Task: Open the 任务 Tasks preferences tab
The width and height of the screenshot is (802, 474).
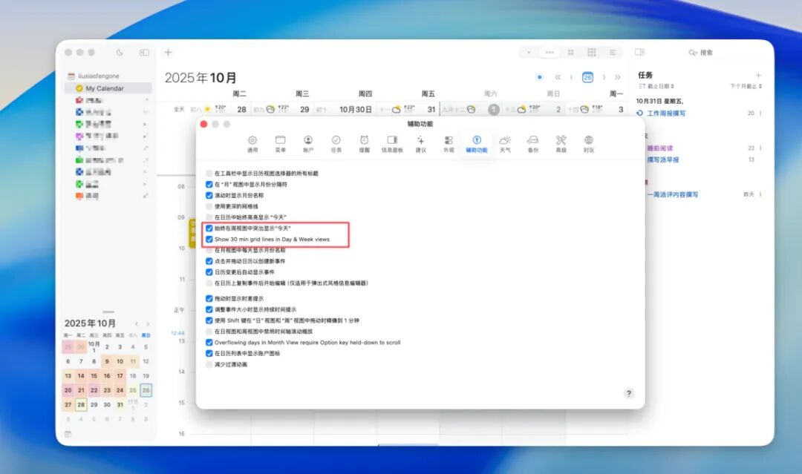Action: pos(336,143)
